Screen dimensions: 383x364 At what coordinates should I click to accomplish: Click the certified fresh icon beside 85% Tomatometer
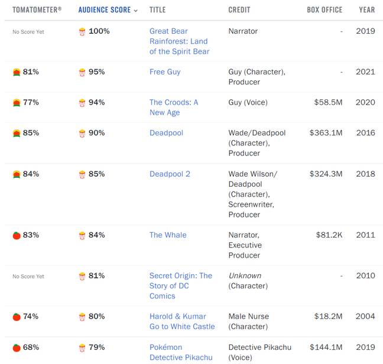click(17, 134)
